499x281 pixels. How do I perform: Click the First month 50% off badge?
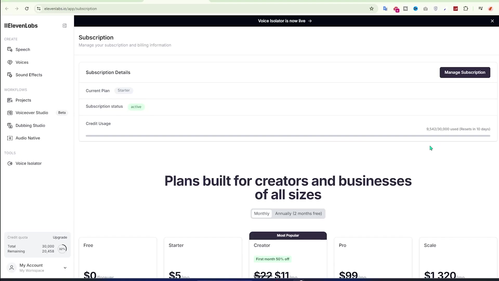(272, 259)
